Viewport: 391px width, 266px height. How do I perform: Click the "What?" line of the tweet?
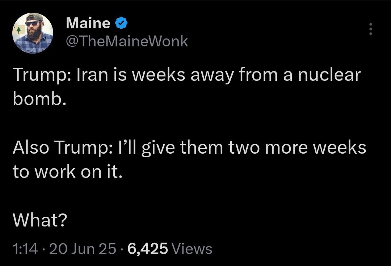pyautogui.click(x=40, y=220)
